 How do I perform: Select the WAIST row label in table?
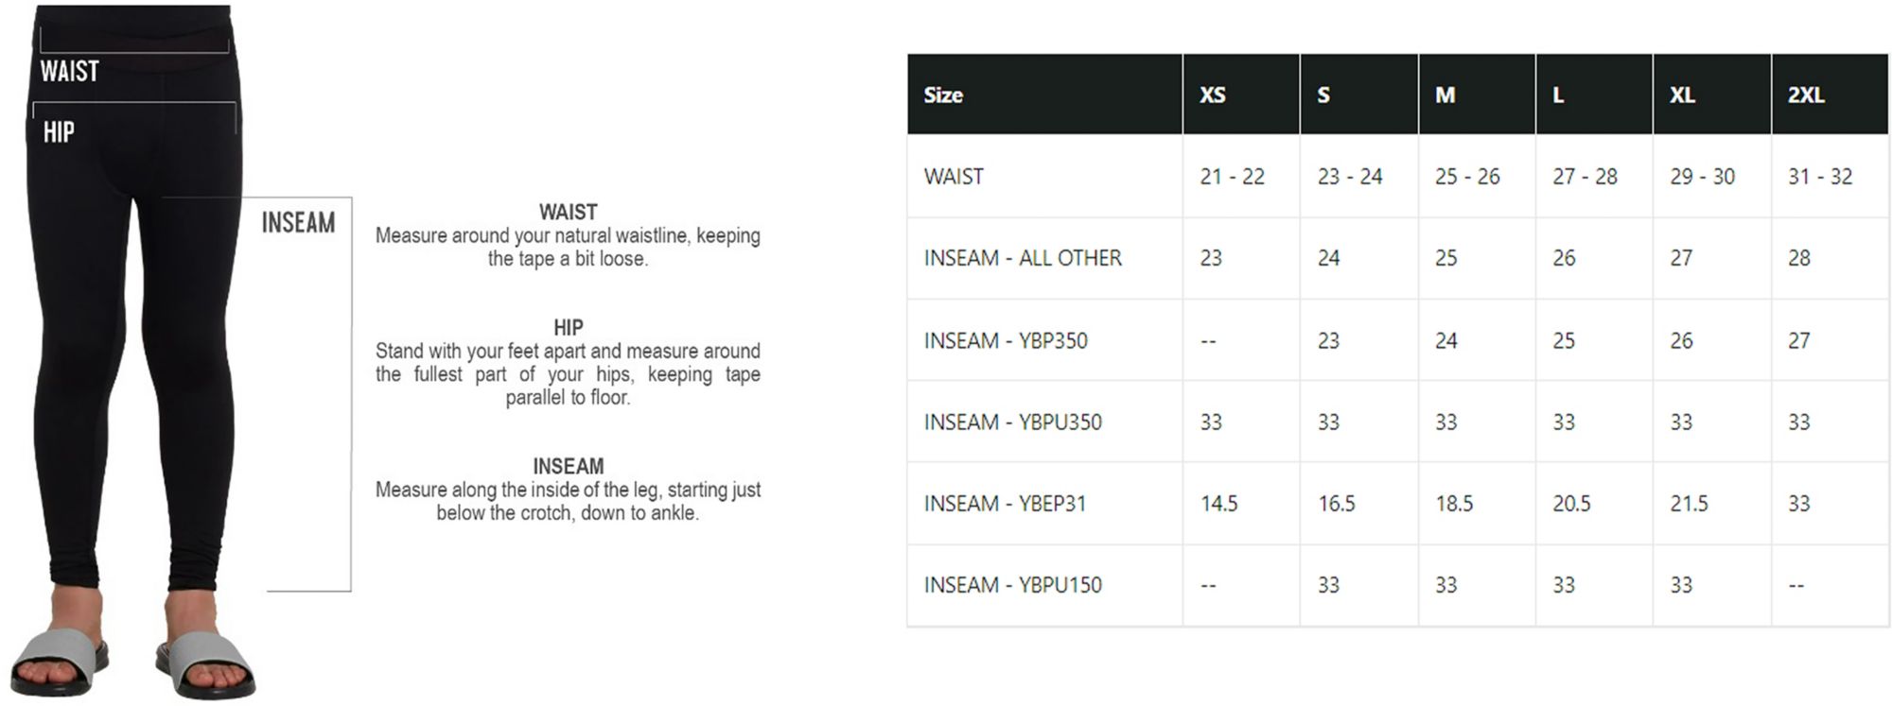(x=954, y=177)
